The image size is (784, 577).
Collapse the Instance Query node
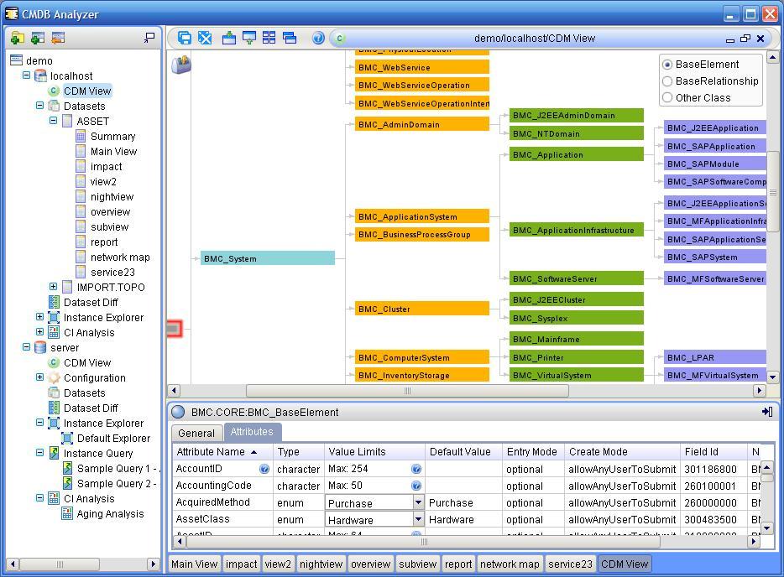point(40,453)
